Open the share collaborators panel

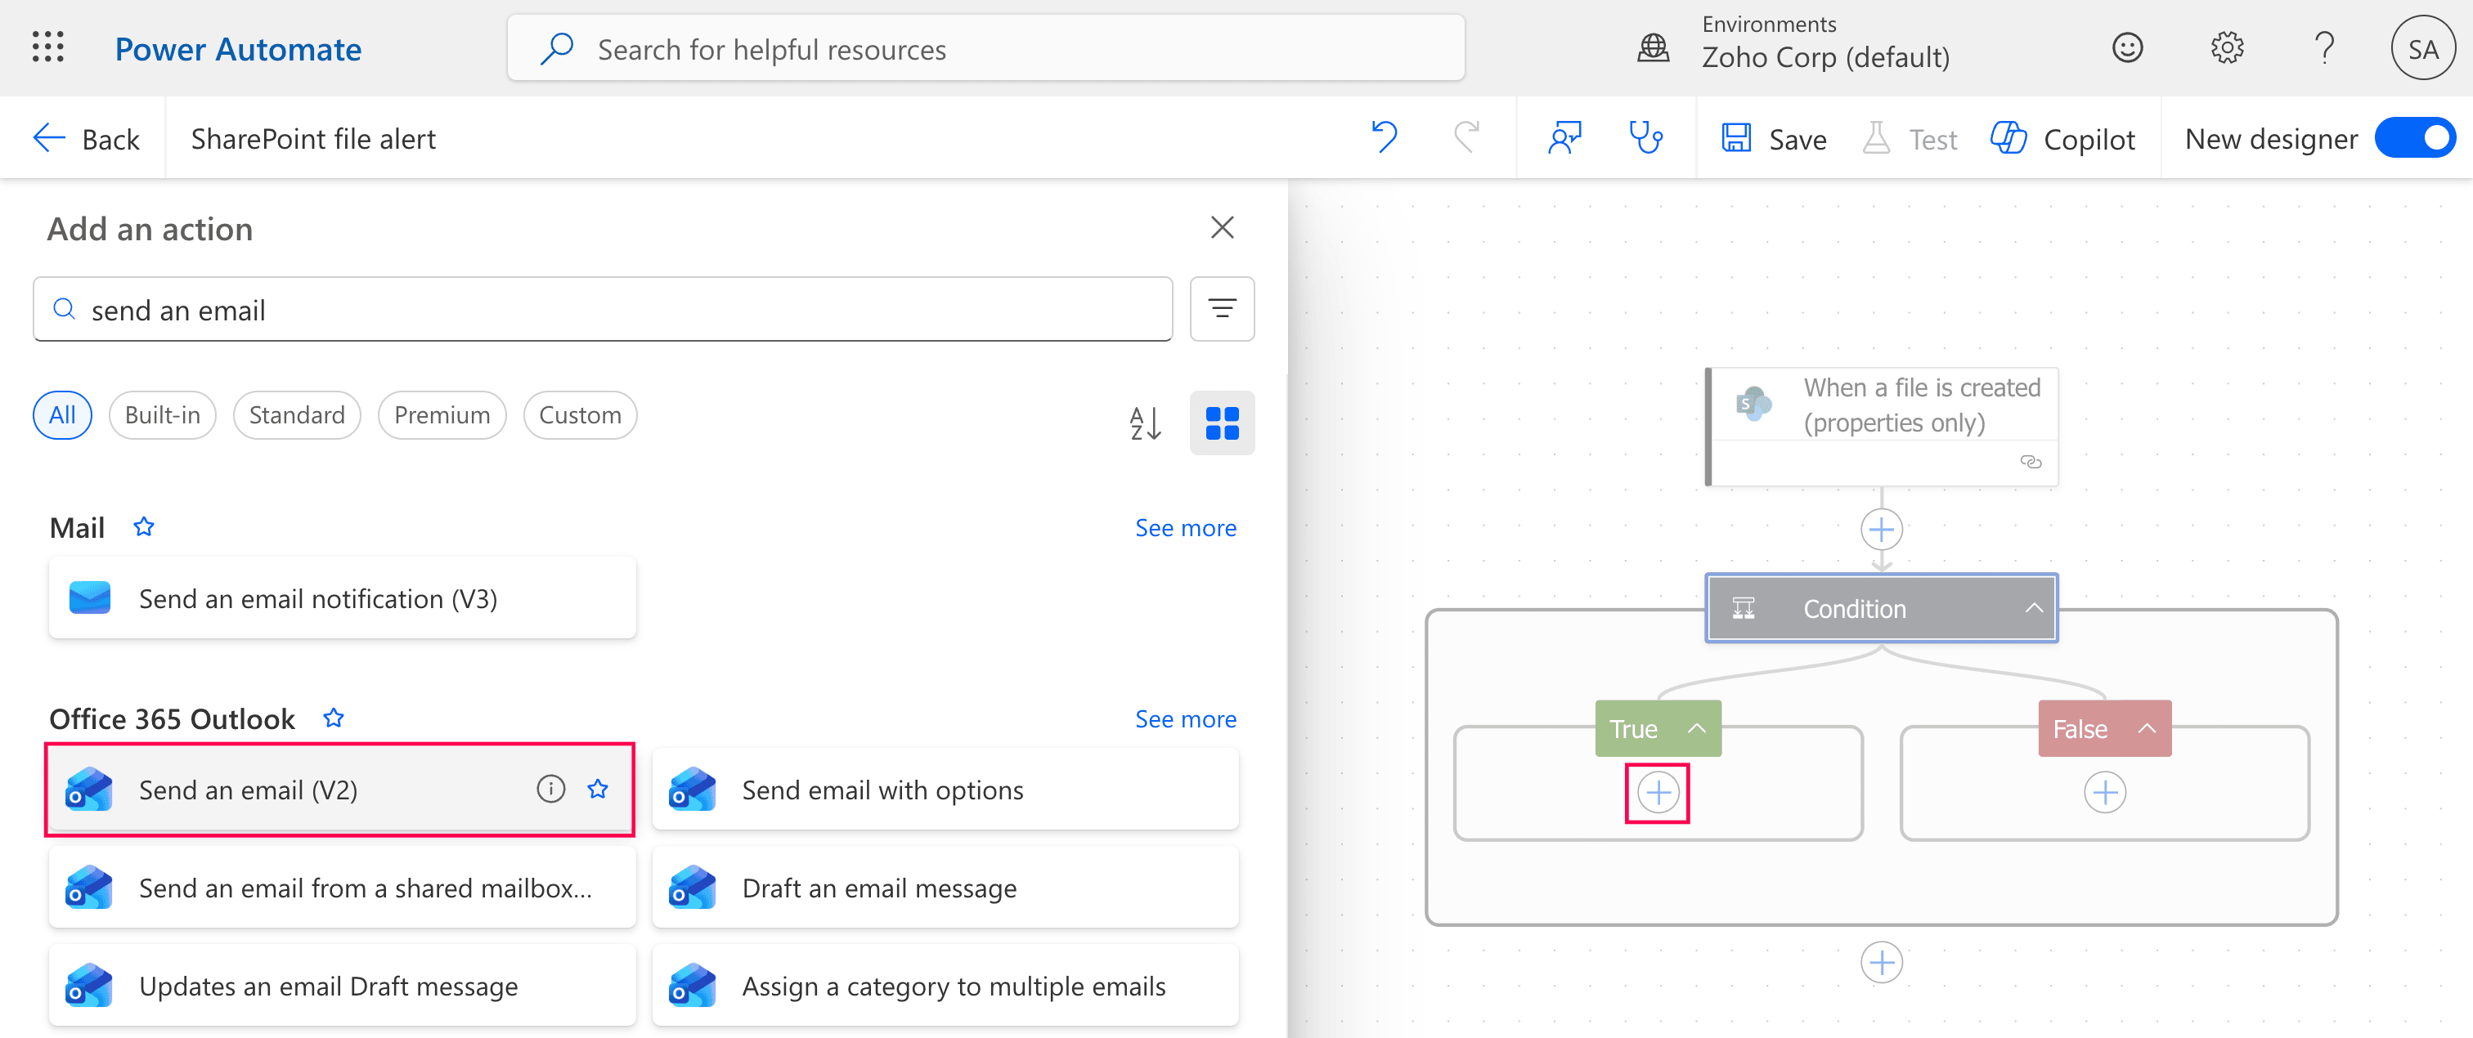coord(1564,137)
